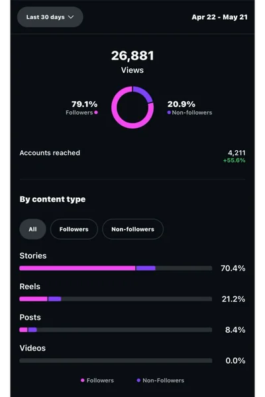Click the 4,211 accounts reached value
265x397 pixels.
pyautogui.click(x=237, y=153)
